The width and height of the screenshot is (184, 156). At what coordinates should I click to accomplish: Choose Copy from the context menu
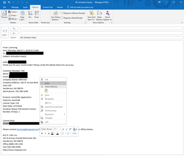coord(53,83)
